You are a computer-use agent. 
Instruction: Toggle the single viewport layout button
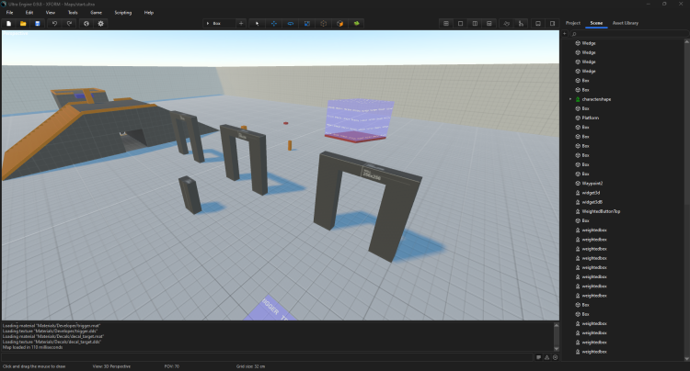[460, 23]
